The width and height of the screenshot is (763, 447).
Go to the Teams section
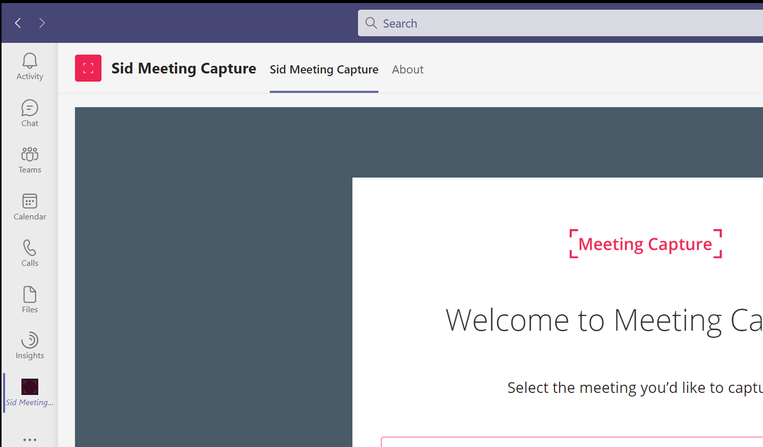coord(30,160)
